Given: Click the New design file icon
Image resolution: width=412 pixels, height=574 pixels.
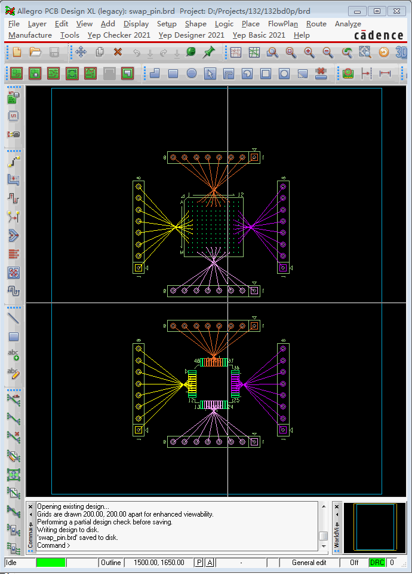Looking at the screenshot, I should coord(17,53).
